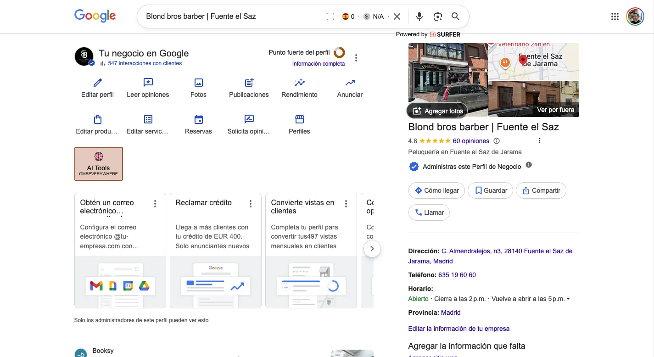Open the map thumbnail of Fuente el Saz
Viewport: 654px width, 357px height.
pos(534,61)
